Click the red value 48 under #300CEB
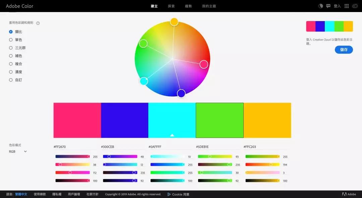The height and width of the screenshot is (198, 362). coord(142,157)
